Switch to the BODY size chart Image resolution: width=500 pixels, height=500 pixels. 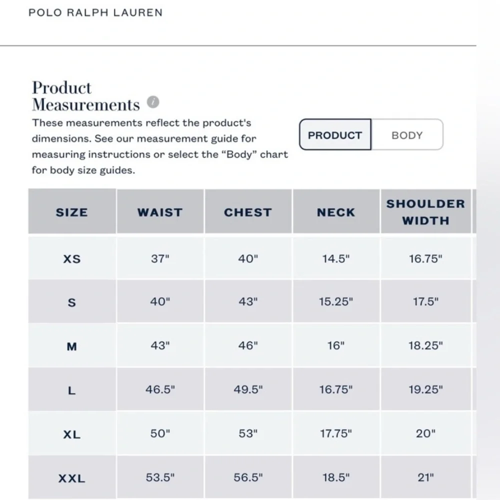(x=407, y=135)
